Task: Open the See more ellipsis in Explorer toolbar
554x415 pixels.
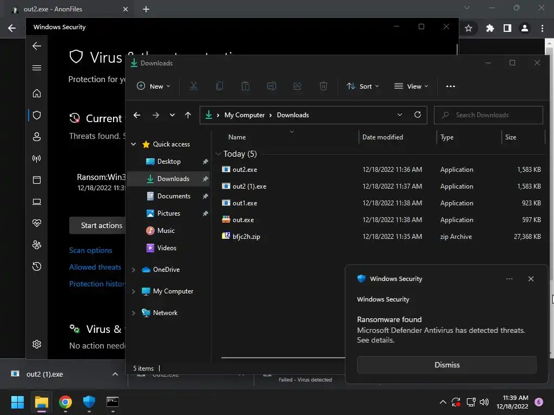Action: (451, 86)
